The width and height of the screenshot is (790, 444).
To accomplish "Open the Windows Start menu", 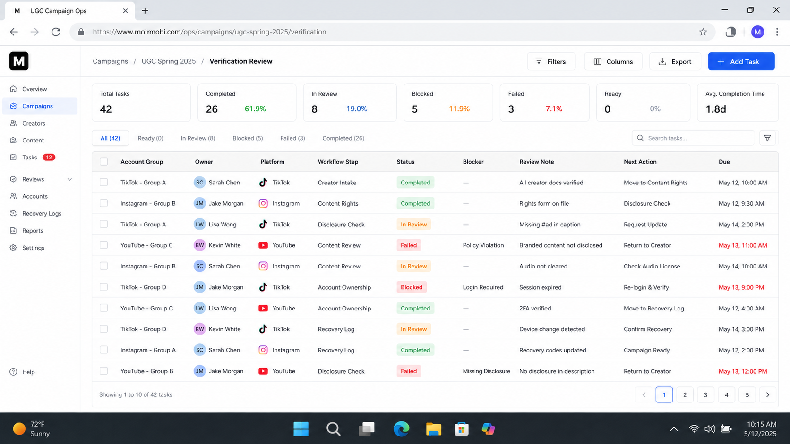I will pyautogui.click(x=301, y=428).
